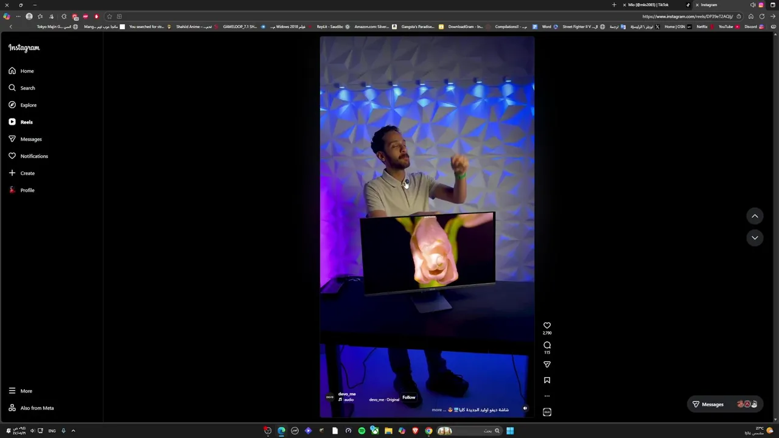Show hidden system tray icons
Image resolution: width=779 pixels, height=438 pixels.
73,431
